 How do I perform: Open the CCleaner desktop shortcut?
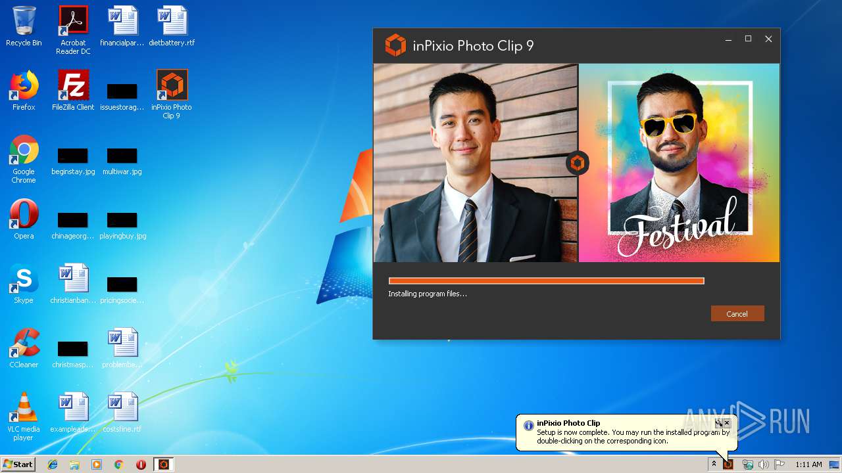tap(24, 348)
